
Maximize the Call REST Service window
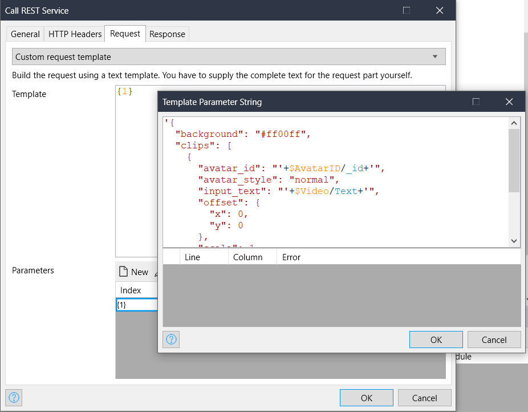click(x=407, y=10)
